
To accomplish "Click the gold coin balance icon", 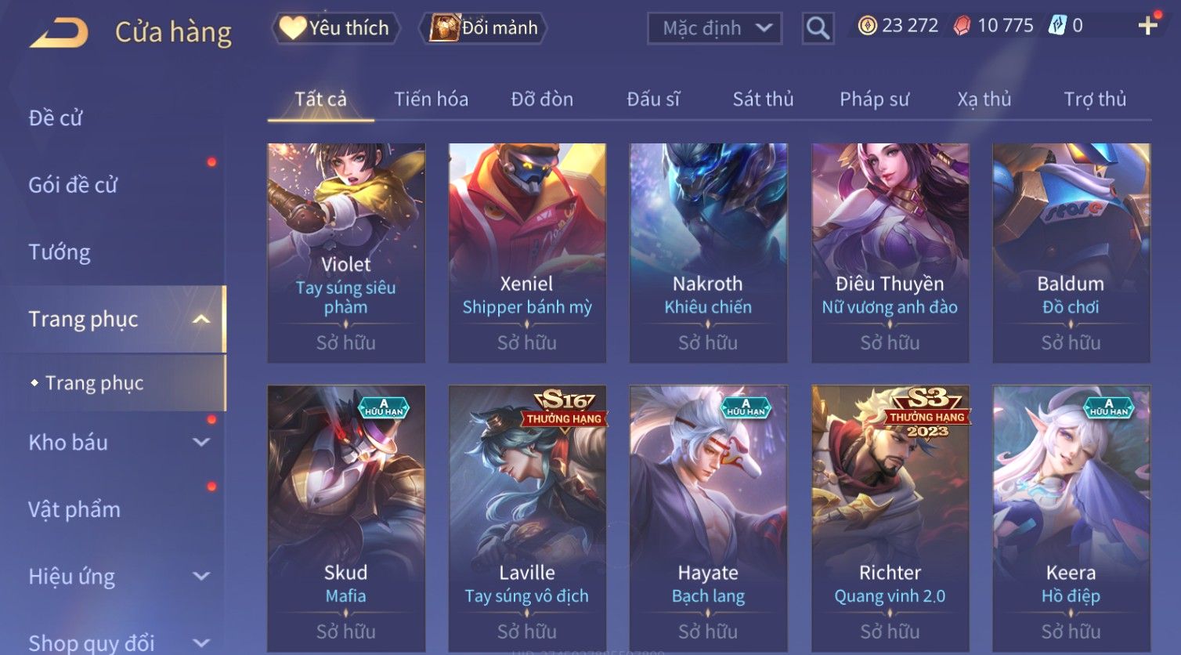I will [867, 26].
